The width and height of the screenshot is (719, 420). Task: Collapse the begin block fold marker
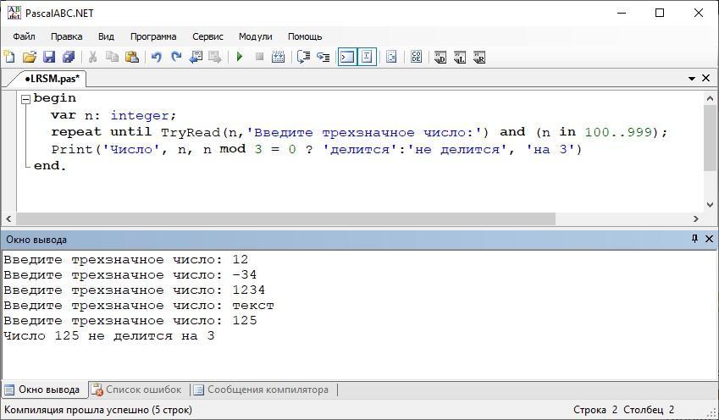tap(25, 98)
